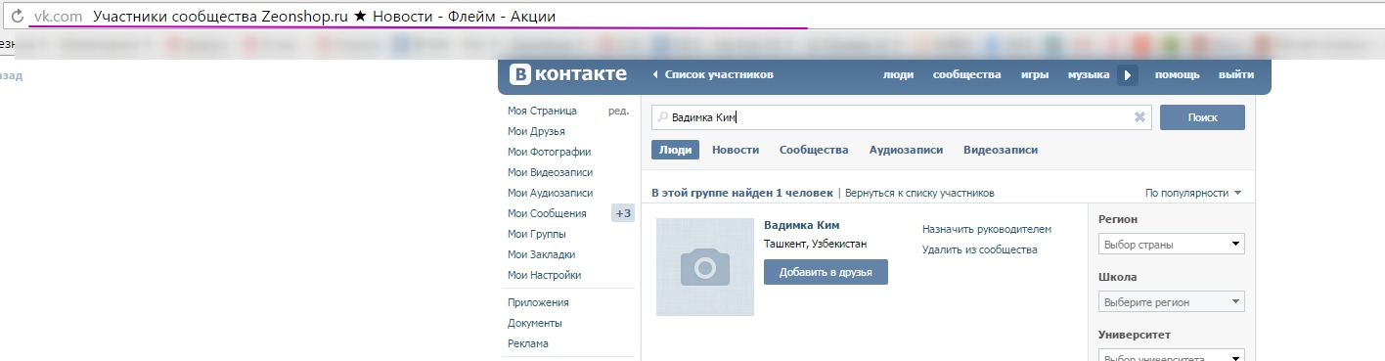
Task: Open the Выберите регион dropdown
Action: (x=1172, y=302)
